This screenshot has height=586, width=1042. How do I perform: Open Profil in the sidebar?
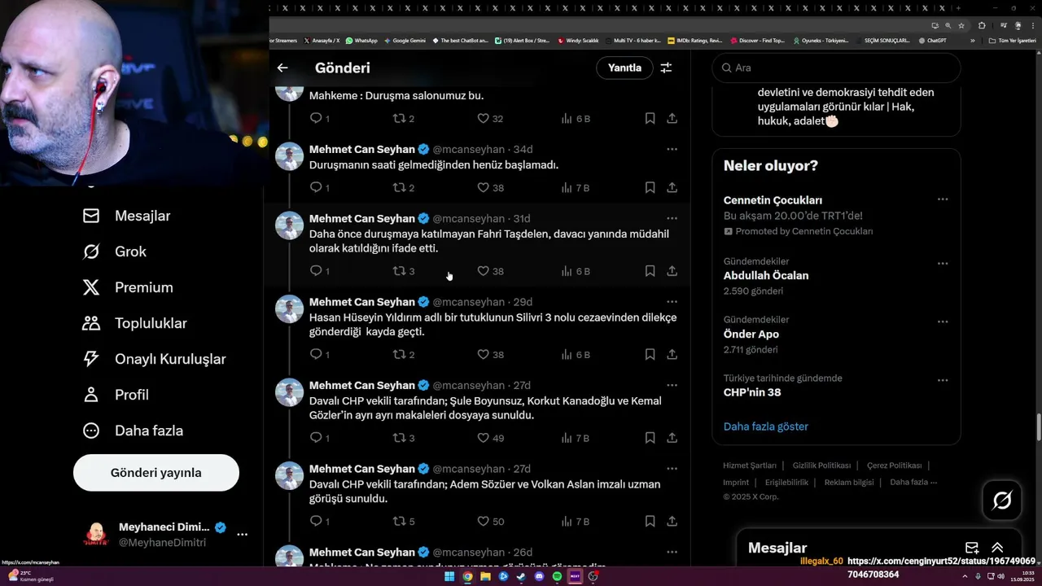pos(115,395)
